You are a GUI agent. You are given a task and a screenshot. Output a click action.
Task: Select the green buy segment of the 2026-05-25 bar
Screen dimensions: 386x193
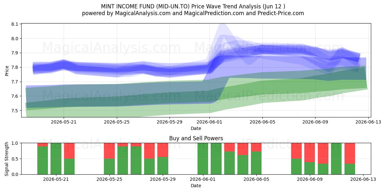[109, 166]
